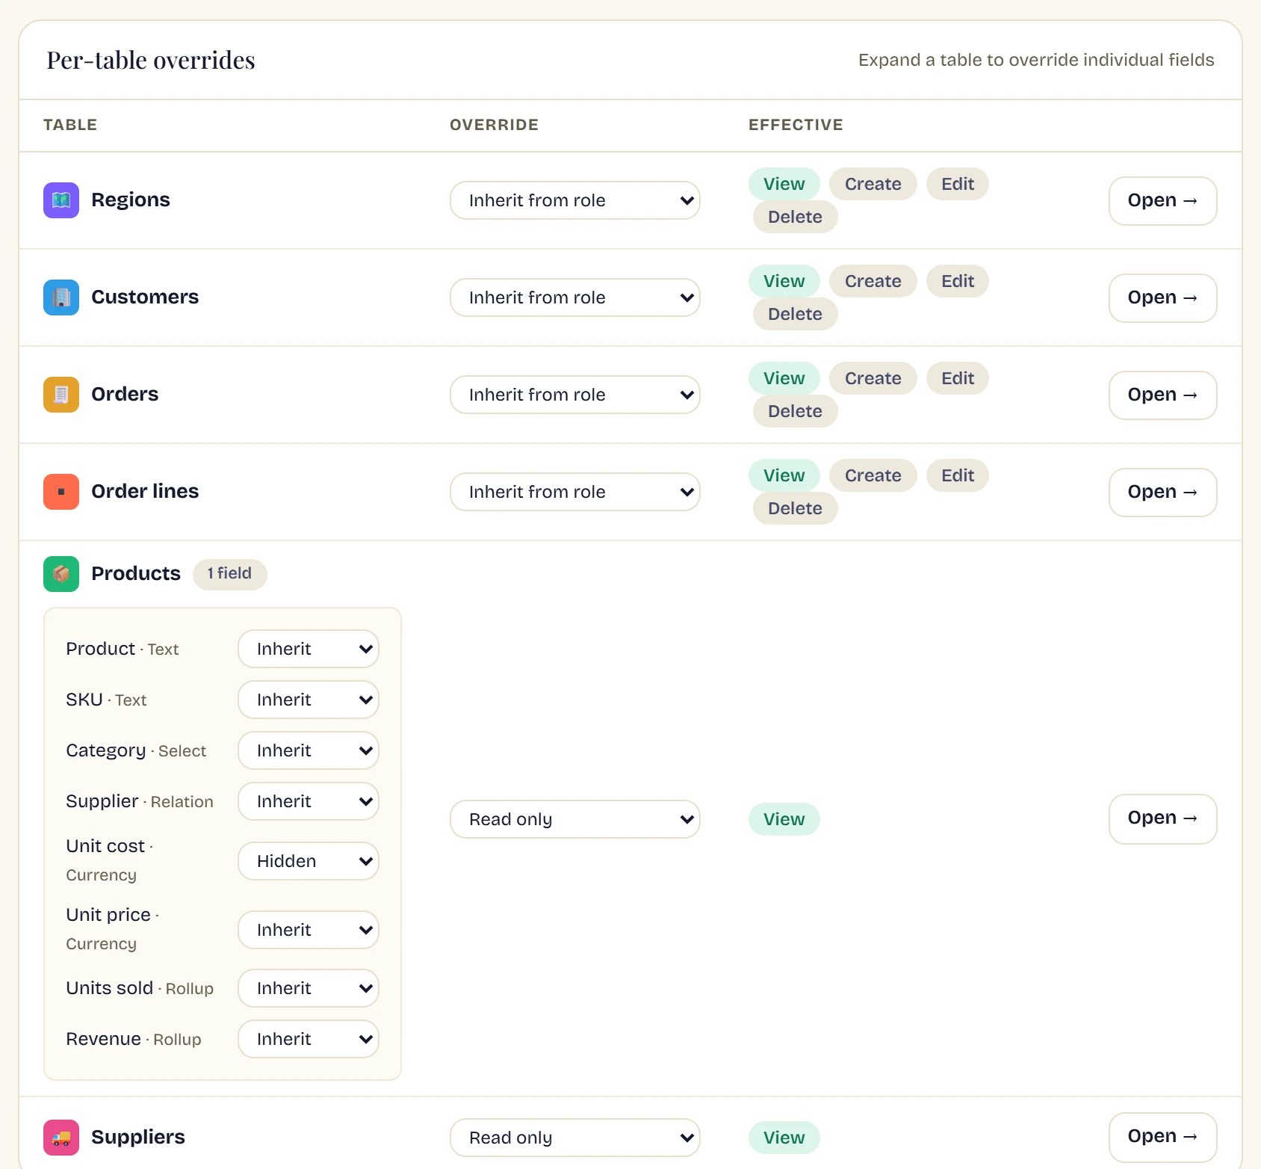Image resolution: width=1261 pixels, height=1169 pixels.
Task: Collapse the Products row by its name
Action: 136,574
